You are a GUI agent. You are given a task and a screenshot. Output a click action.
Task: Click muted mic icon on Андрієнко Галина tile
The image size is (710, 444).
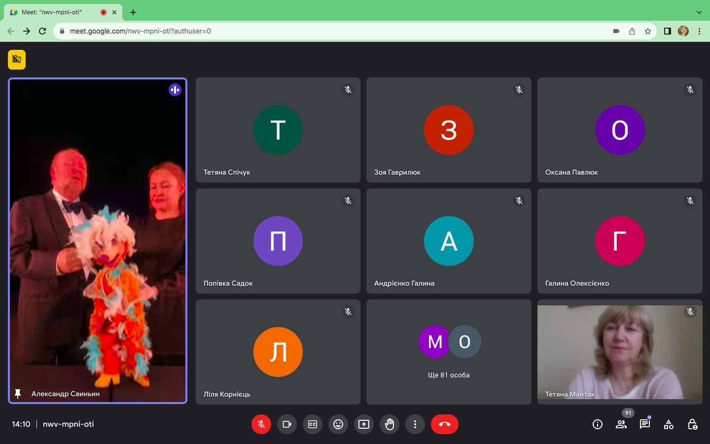click(519, 201)
